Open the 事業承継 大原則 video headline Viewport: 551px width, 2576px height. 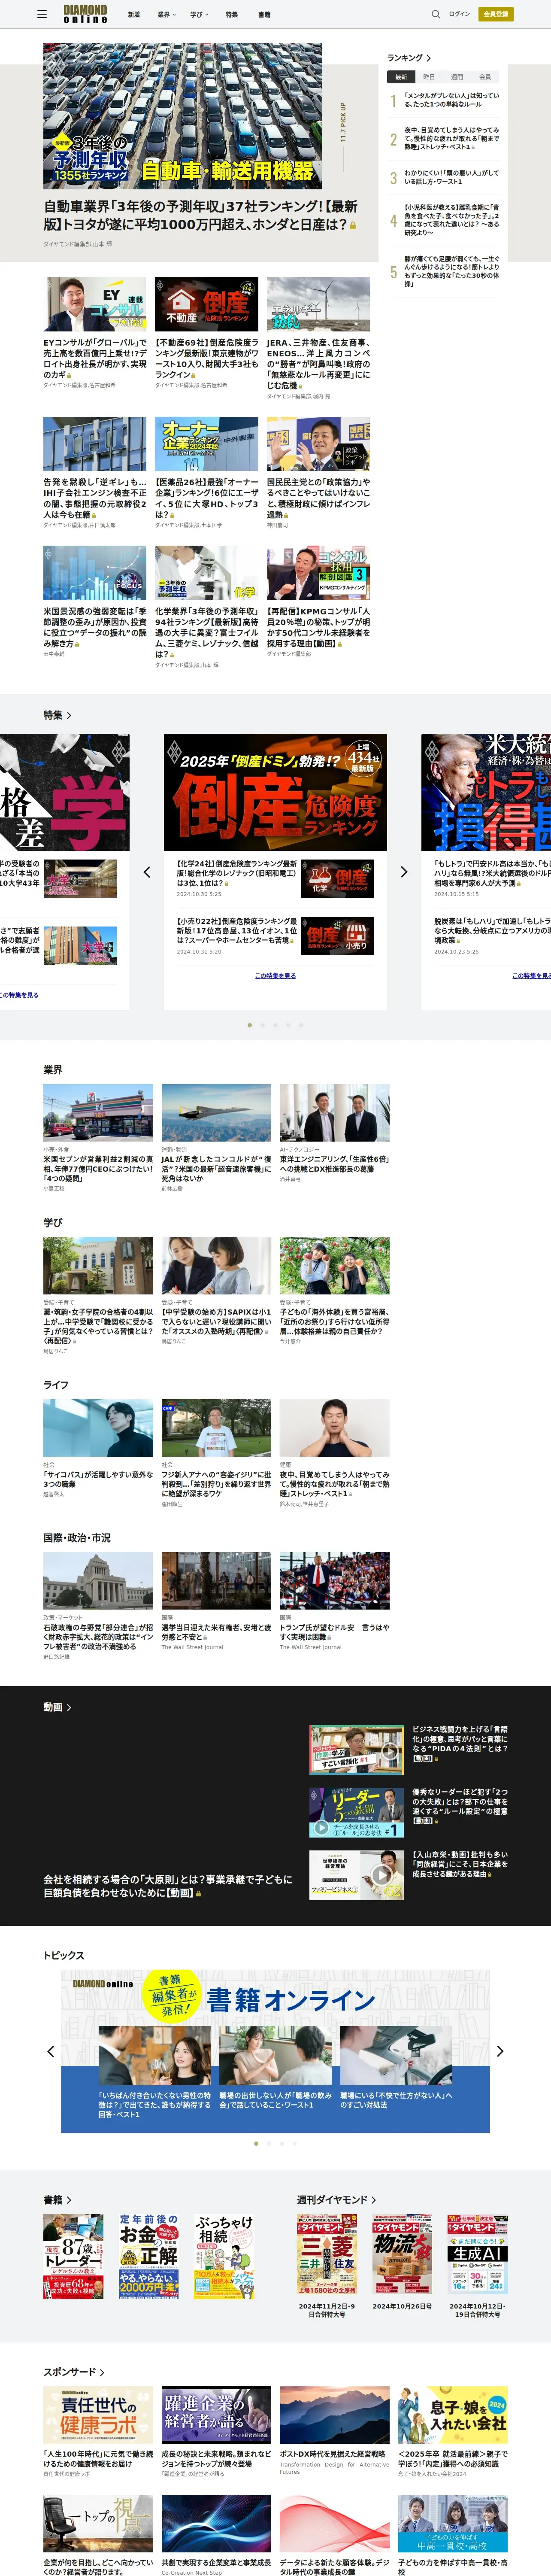(168, 1886)
